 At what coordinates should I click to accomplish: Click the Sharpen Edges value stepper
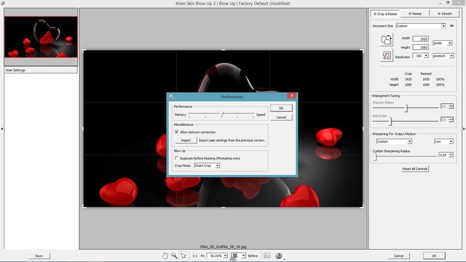451,106
